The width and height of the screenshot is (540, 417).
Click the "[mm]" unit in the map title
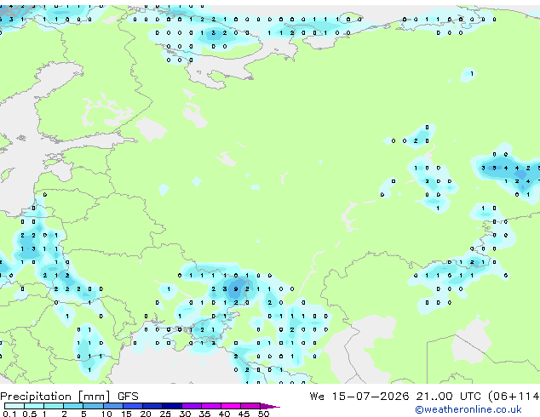click(x=94, y=397)
